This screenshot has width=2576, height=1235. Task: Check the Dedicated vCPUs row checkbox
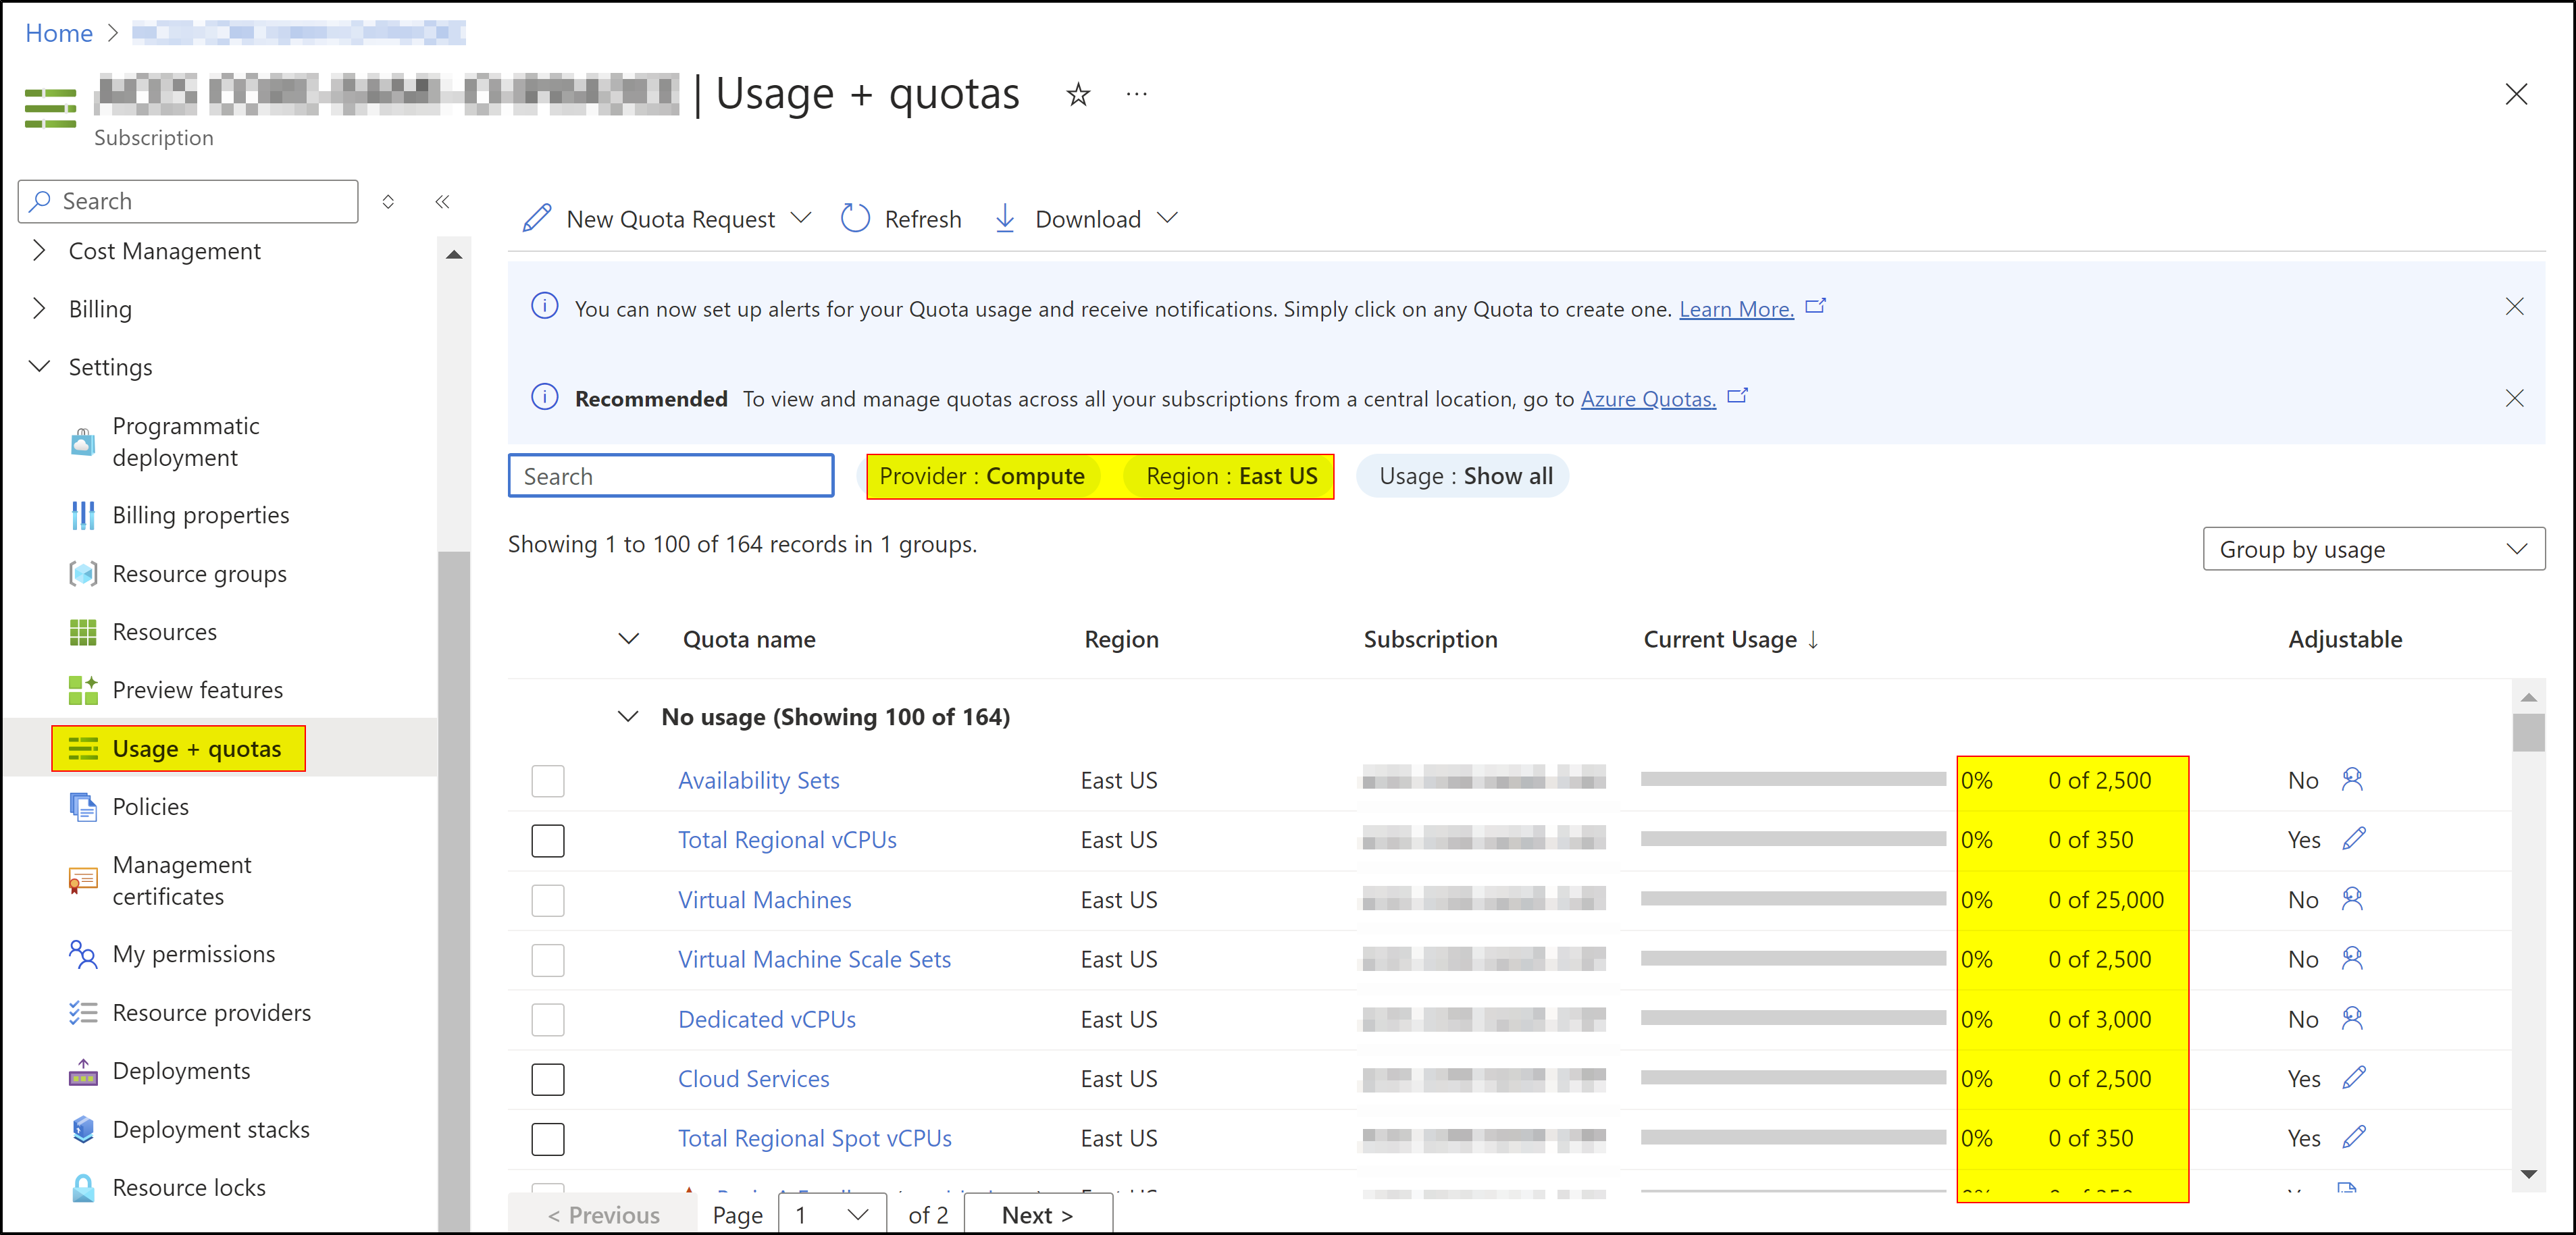[548, 1019]
